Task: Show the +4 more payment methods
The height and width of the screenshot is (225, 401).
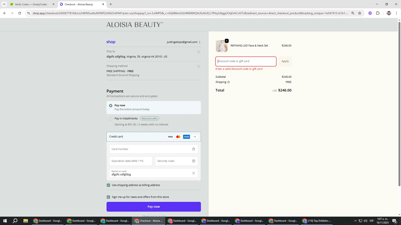Action: pyautogui.click(x=195, y=137)
